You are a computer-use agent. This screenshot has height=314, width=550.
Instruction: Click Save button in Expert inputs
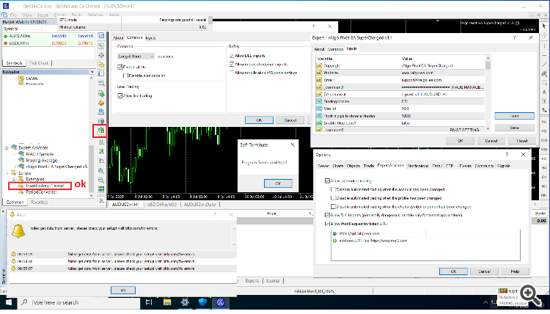pos(514,128)
